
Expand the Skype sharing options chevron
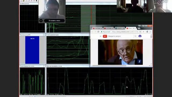[41, 20]
